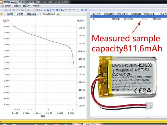
Task: Click the blue help question icon
Action: tap(48, 10)
